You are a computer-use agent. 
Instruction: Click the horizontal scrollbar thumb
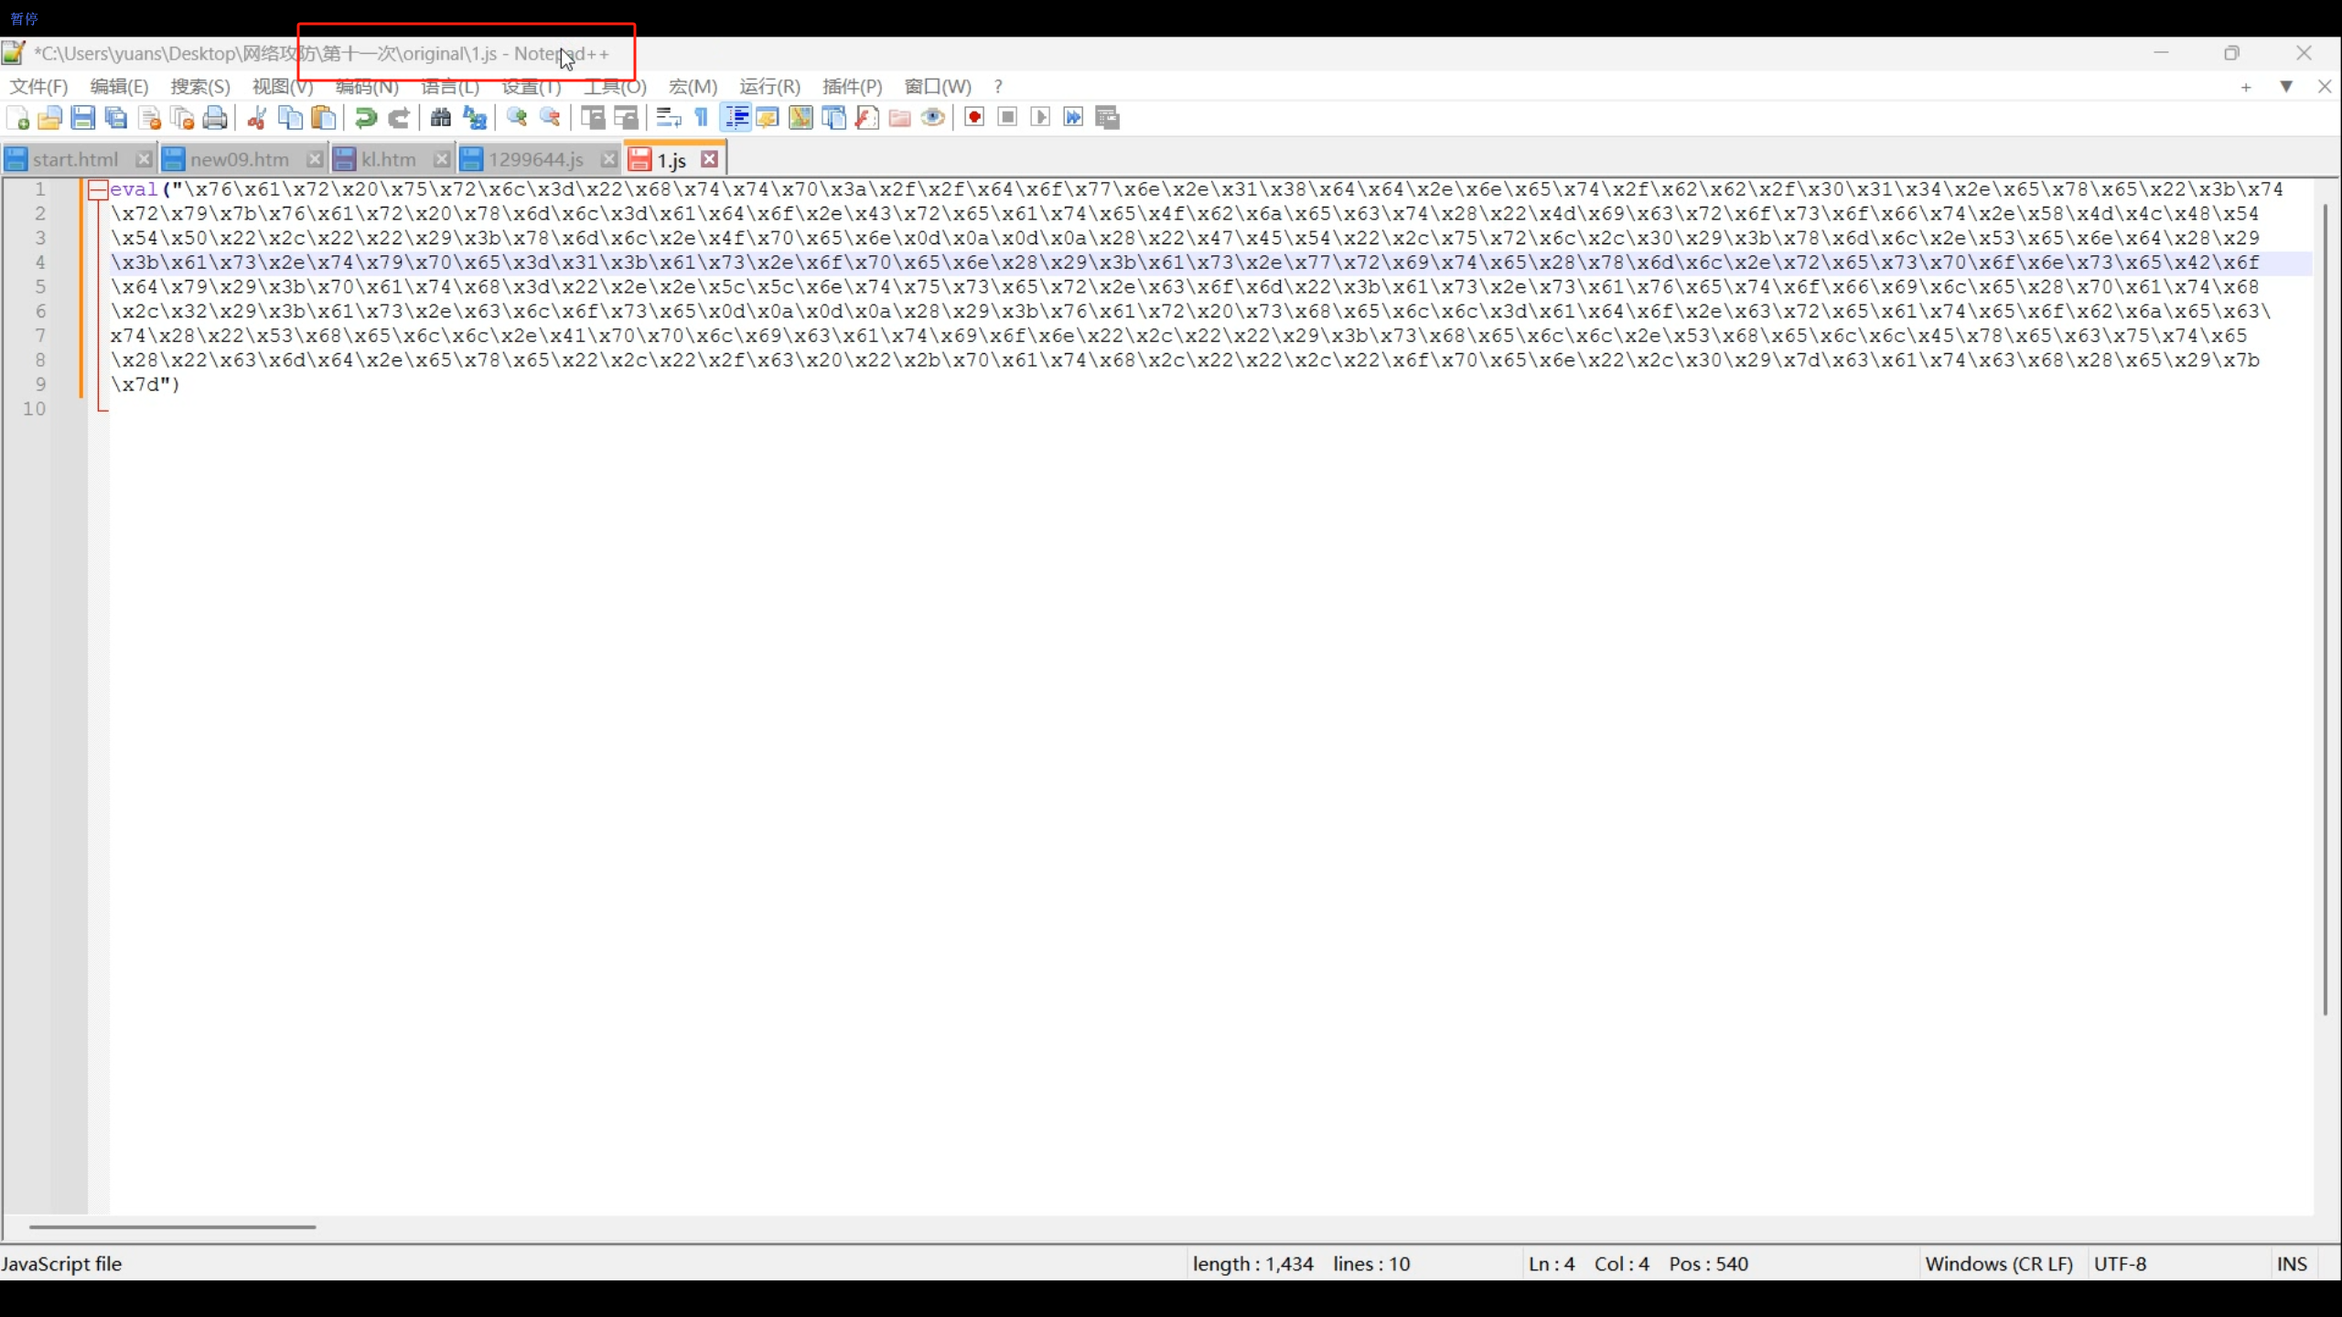[172, 1226]
